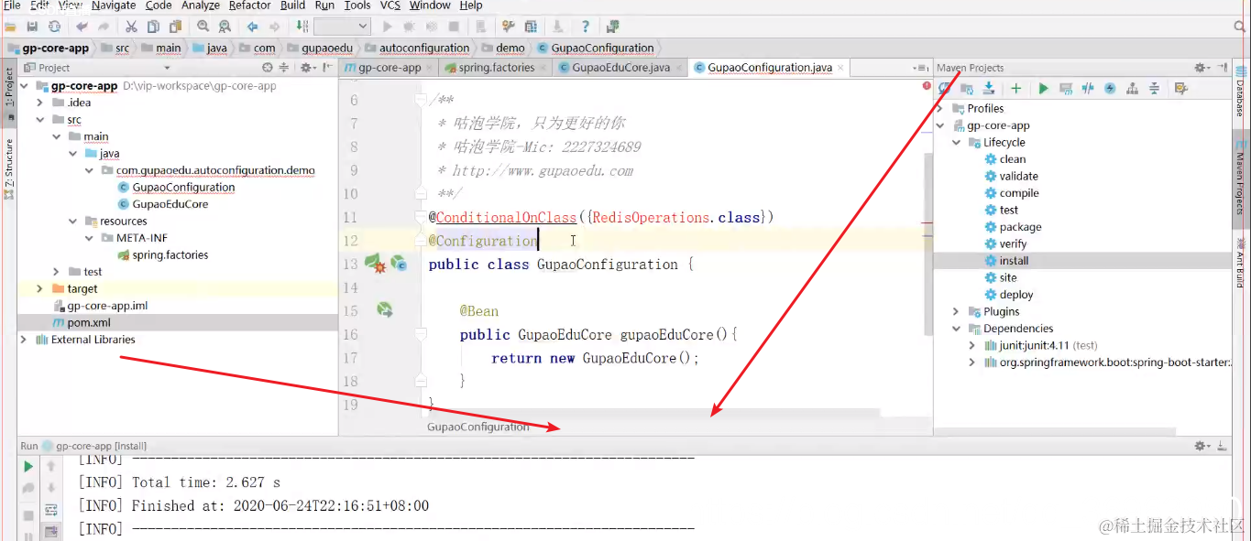
Task: Collapse the src folder in project tree
Action: (x=40, y=120)
